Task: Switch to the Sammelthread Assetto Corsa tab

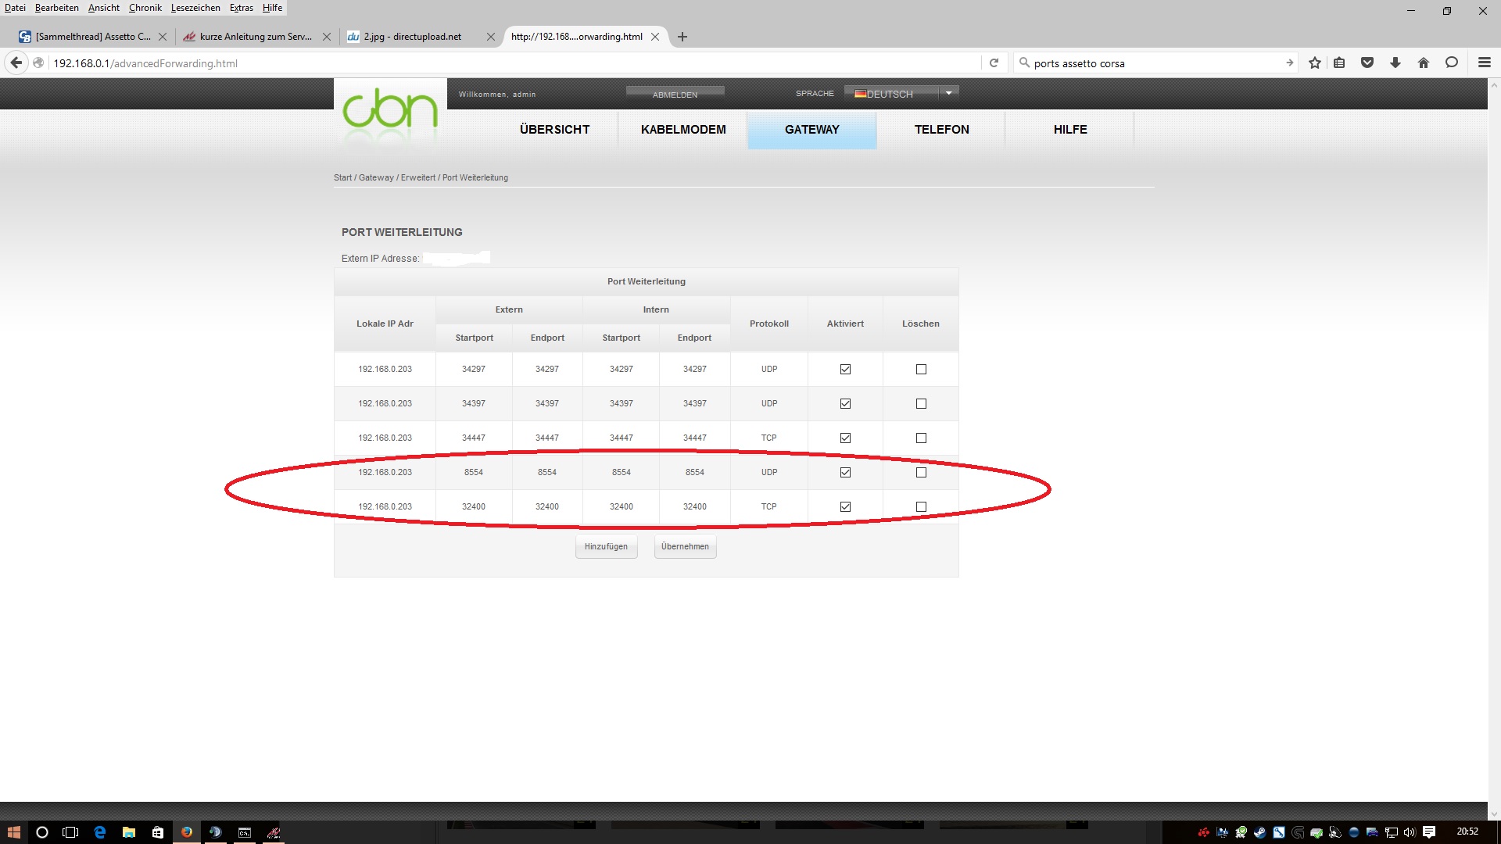Action: coord(86,37)
